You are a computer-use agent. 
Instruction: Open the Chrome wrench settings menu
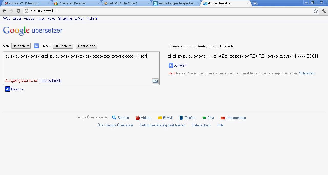pos(324,11)
